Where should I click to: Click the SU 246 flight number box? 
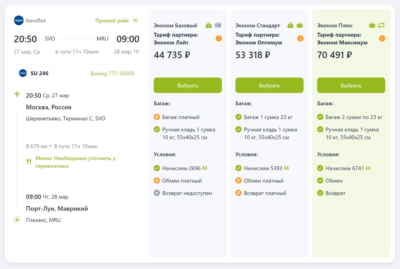77,73
